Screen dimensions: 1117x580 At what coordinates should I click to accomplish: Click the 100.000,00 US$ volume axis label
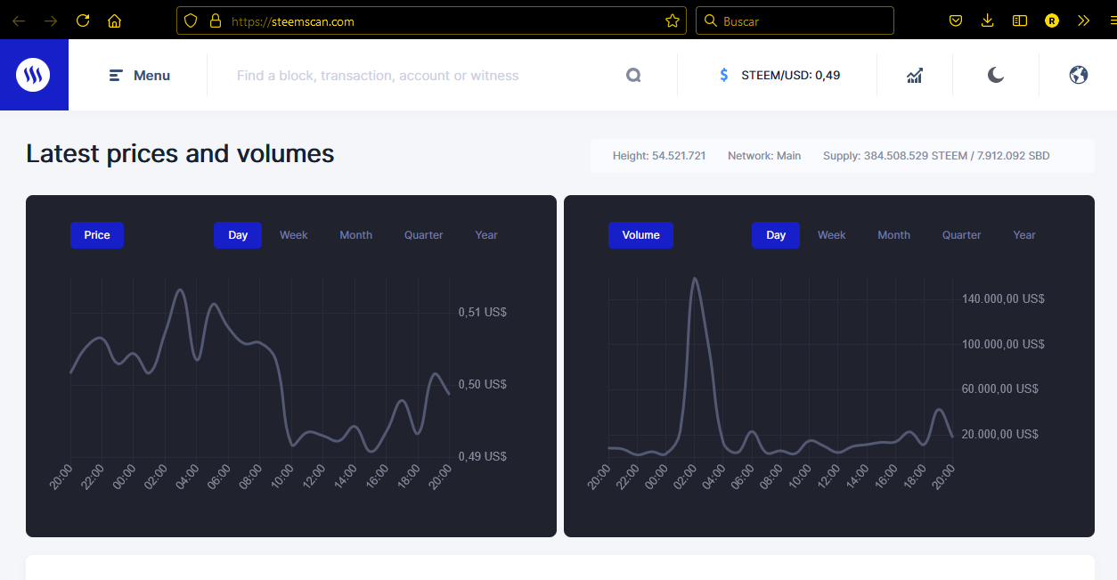click(1003, 344)
